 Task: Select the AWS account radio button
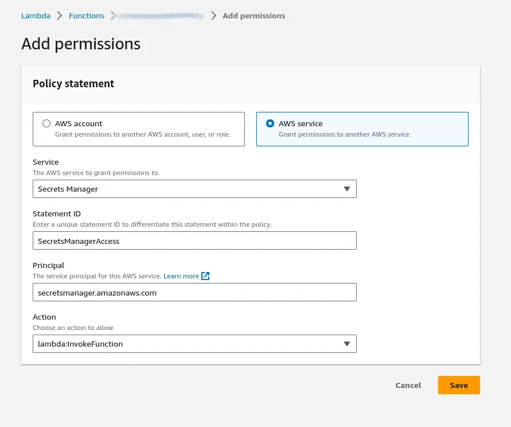point(46,123)
